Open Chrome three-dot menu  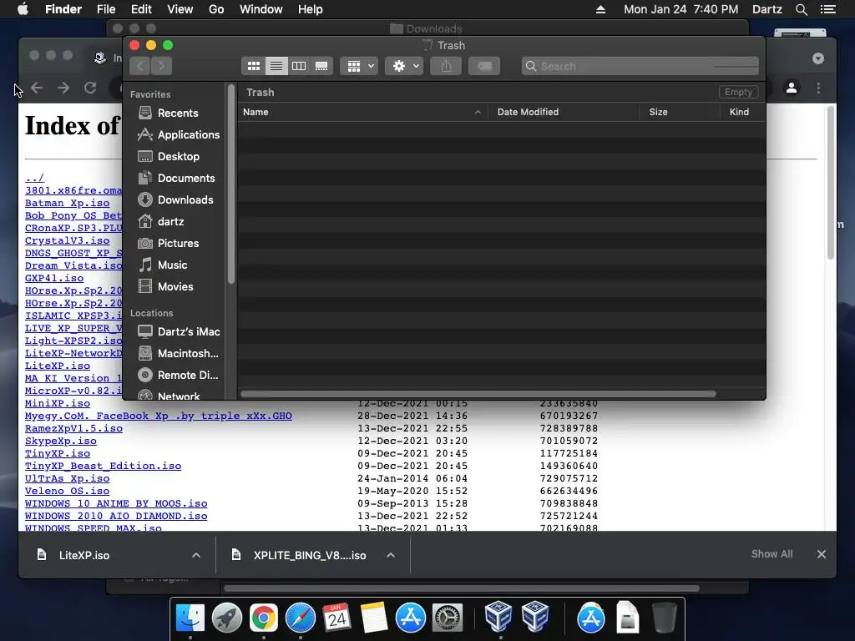coord(818,88)
